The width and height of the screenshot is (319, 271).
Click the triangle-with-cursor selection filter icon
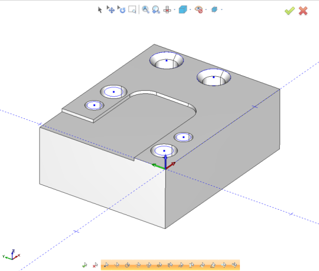(213, 265)
